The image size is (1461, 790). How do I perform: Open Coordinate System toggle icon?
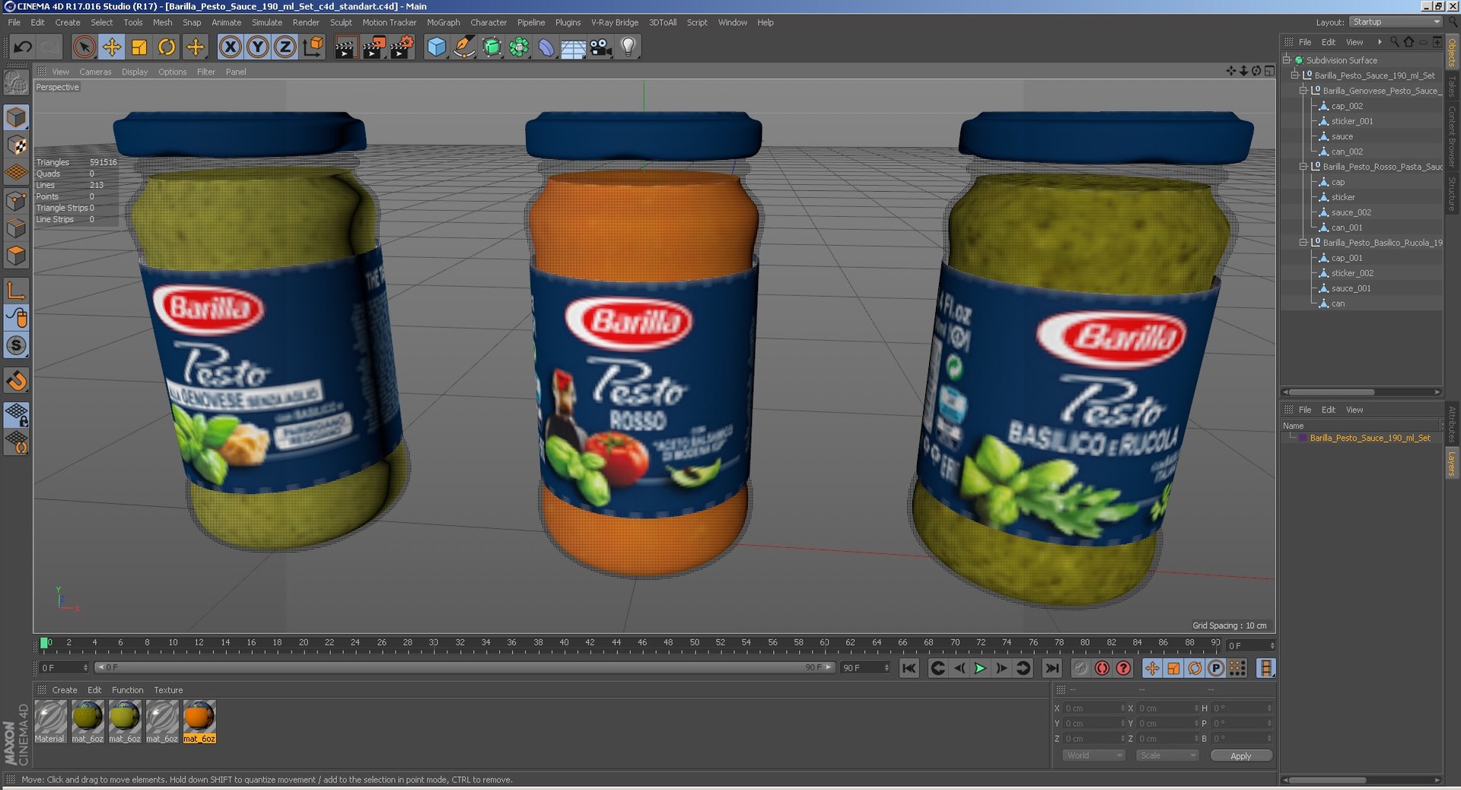pos(313,47)
